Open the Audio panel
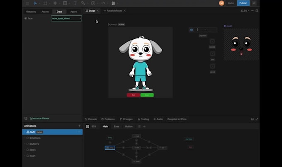Viewport: 282px width, 167px height. point(158,119)
